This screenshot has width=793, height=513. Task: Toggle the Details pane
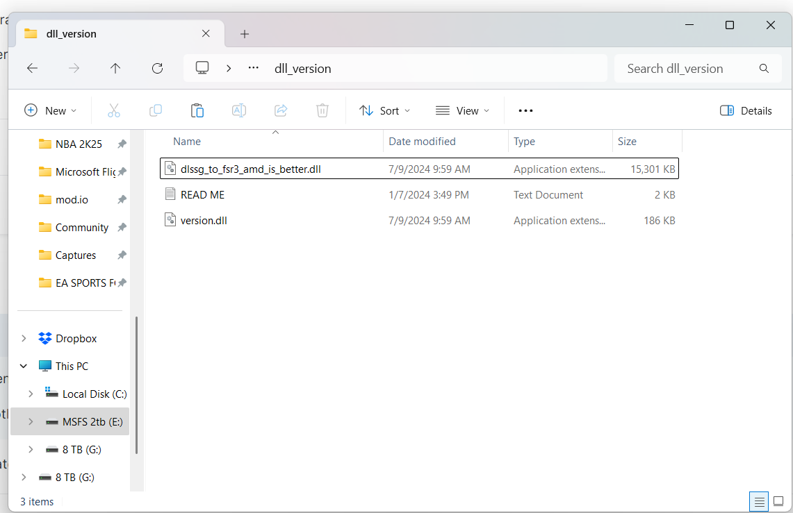[746, 110]
